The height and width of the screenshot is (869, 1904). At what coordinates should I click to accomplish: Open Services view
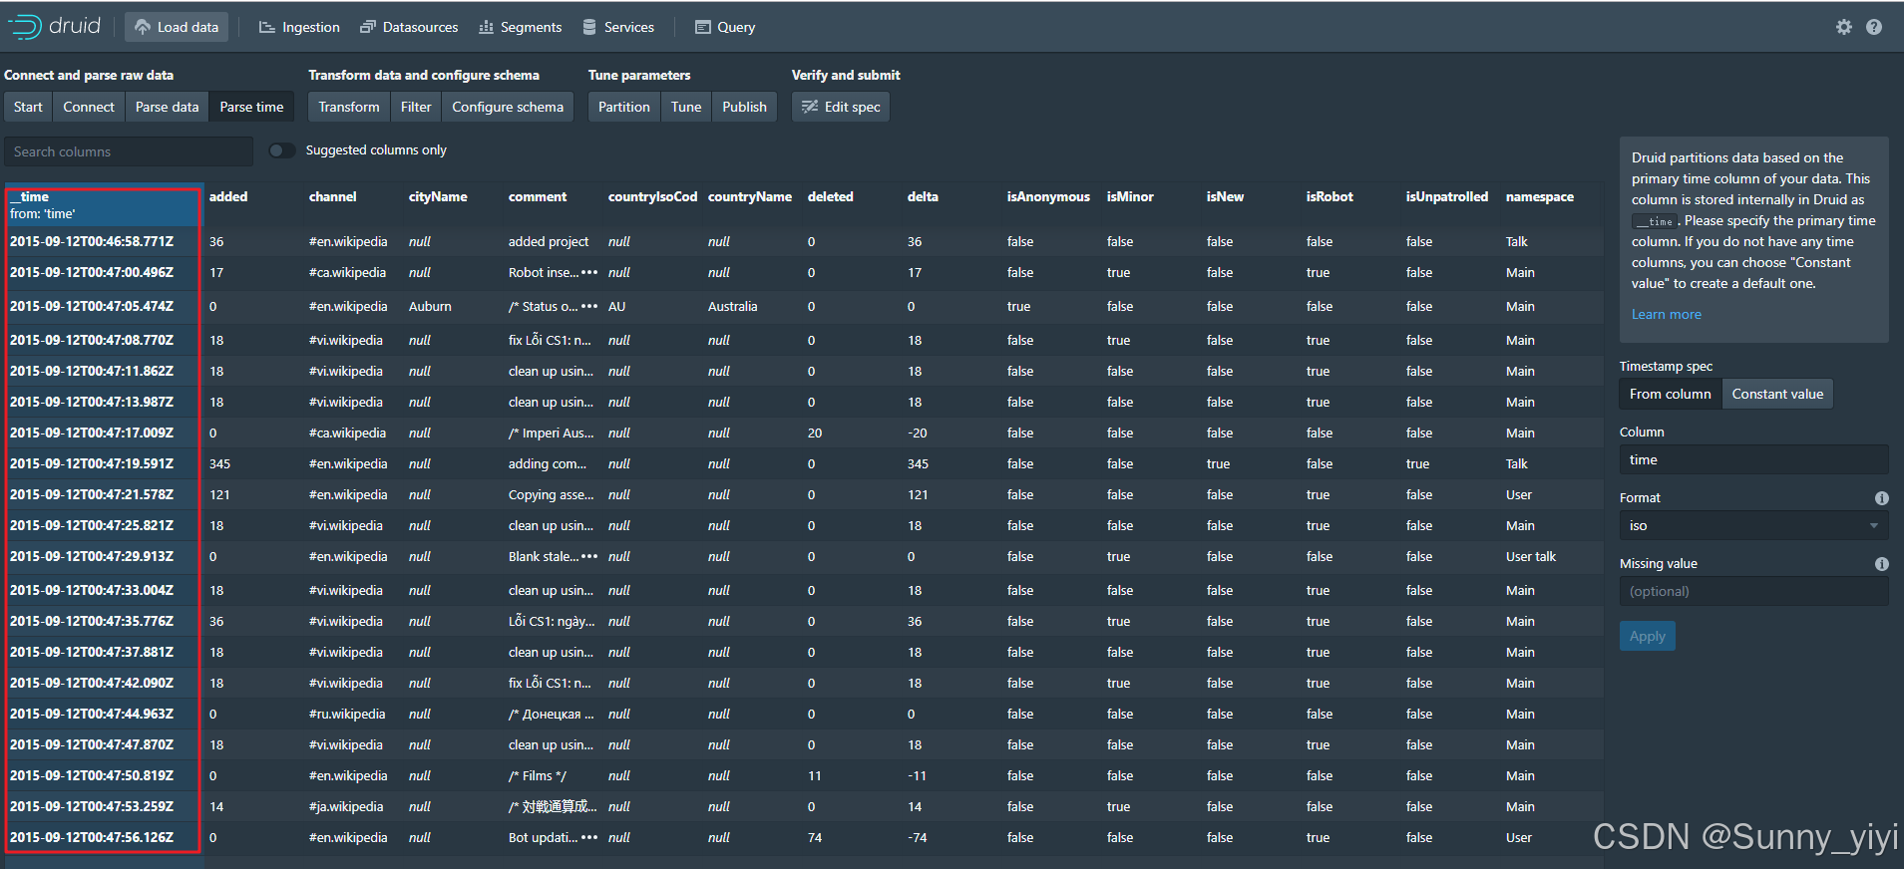(x=618, y=27)
